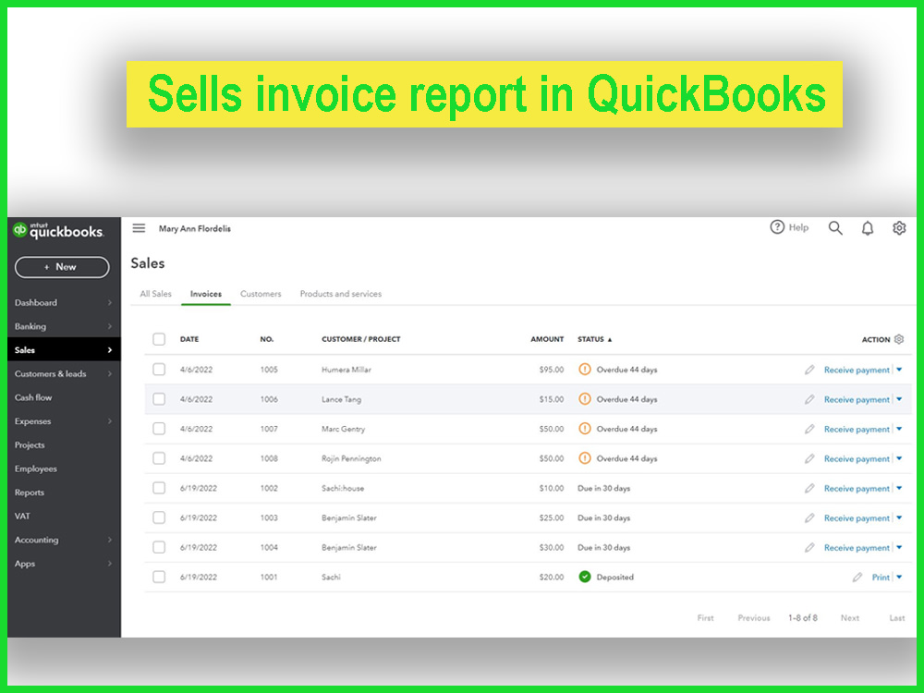
Task: Receive payment for Humera Millar invoice
Action: (857, 371)
